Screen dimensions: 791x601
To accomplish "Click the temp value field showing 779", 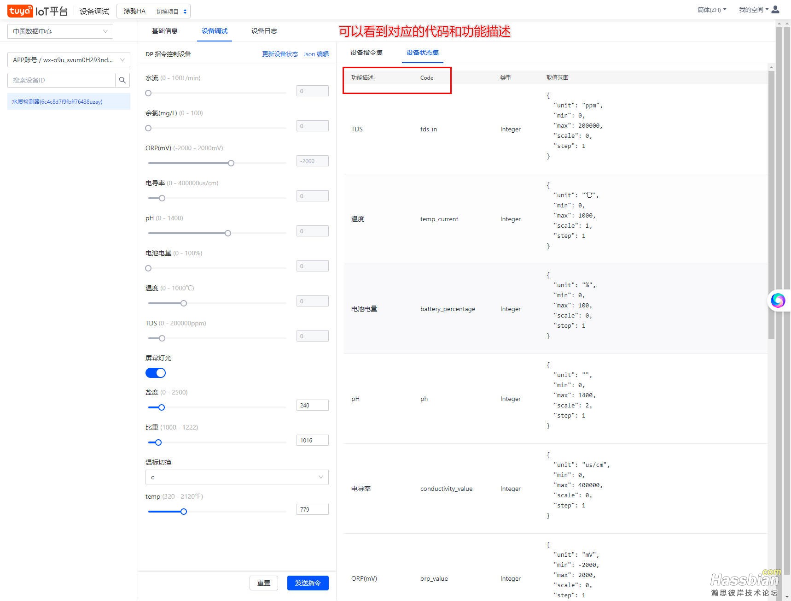I will tap(313, 509).
